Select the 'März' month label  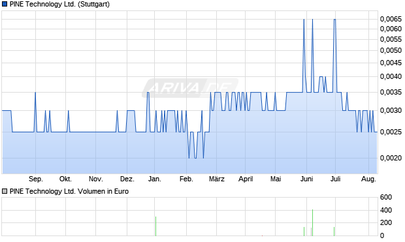[217, 179]
